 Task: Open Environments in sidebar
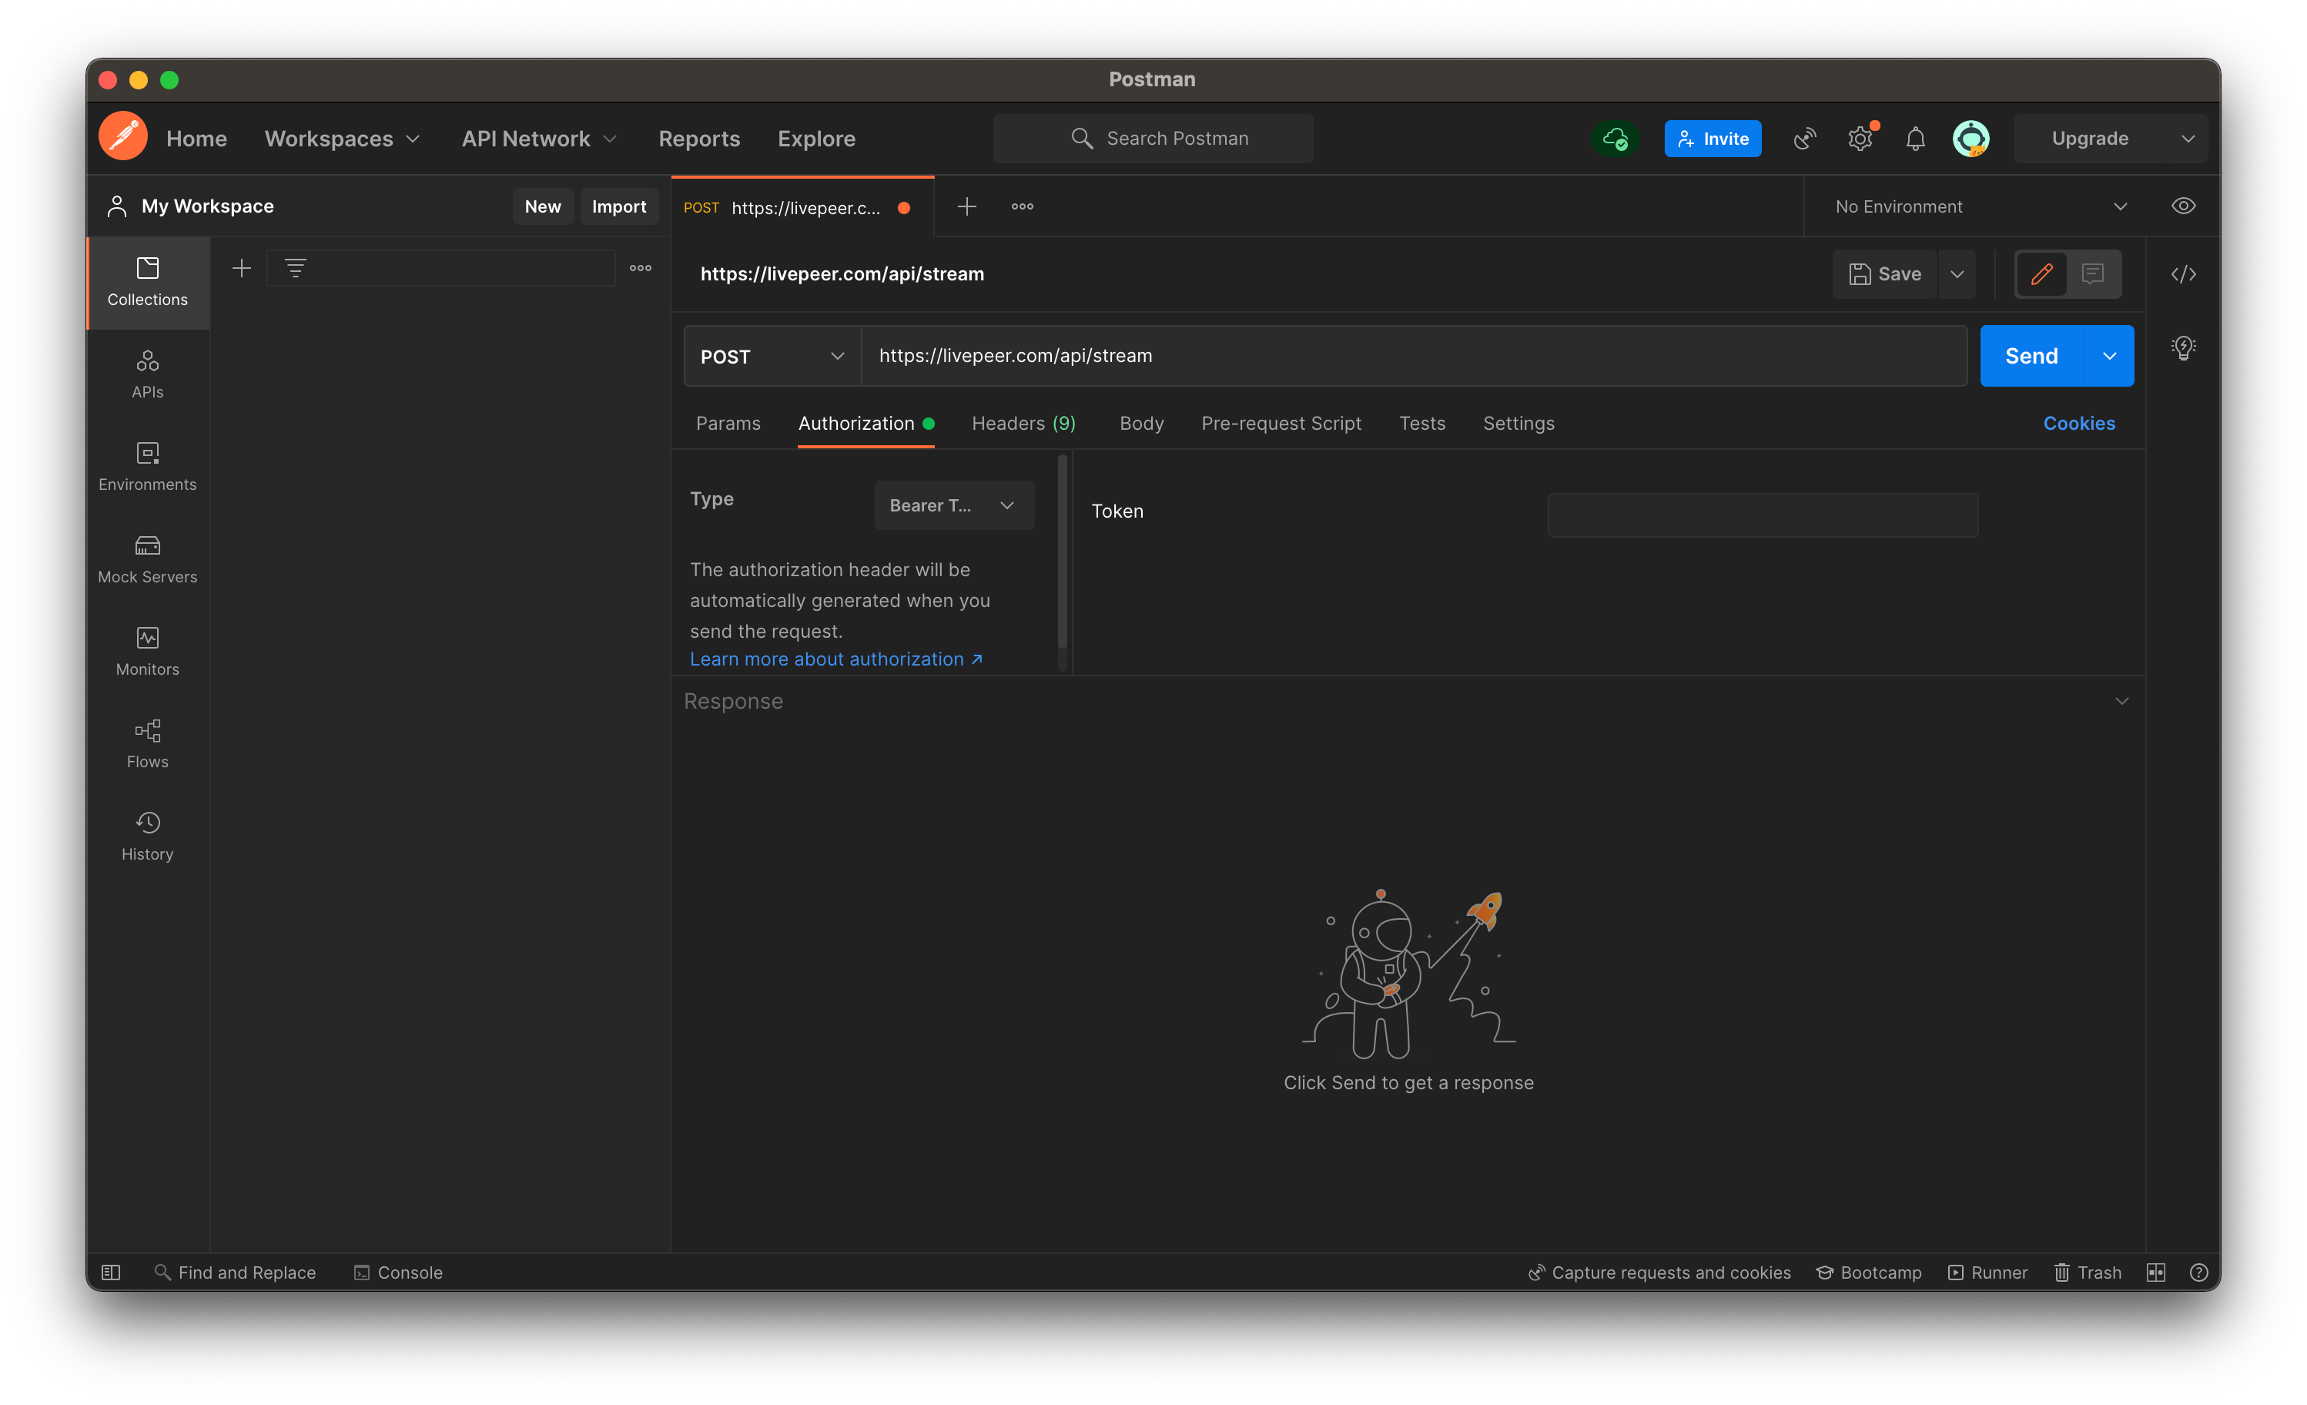click(147, 468)
